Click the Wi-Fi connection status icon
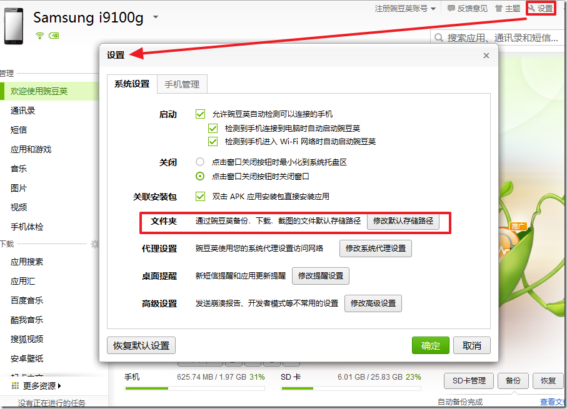 coord(39,36)
